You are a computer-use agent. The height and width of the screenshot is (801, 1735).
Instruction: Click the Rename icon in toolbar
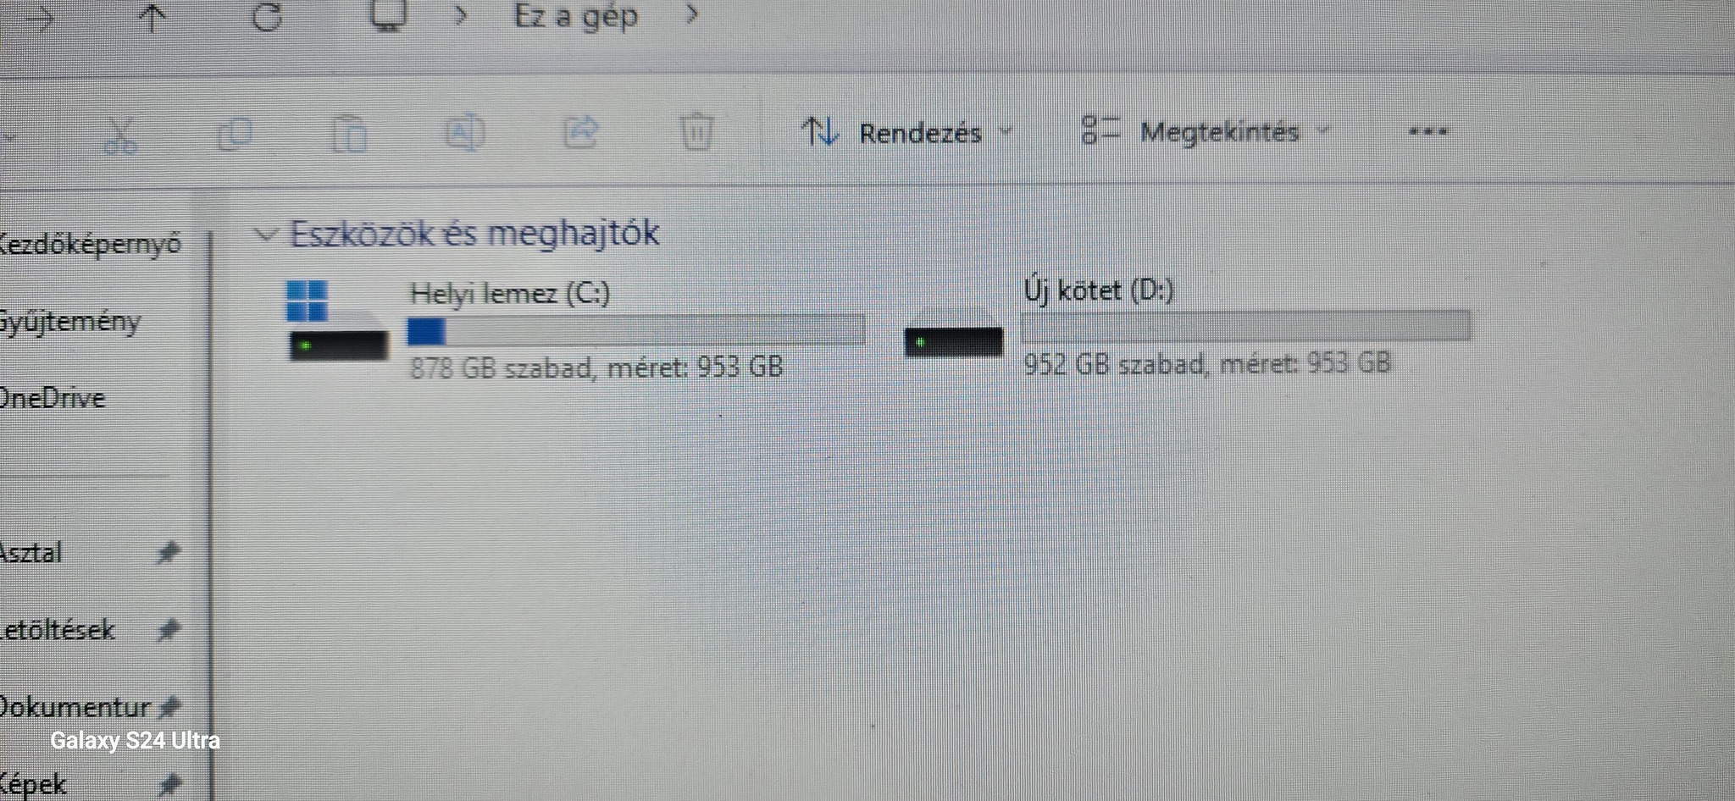(464, 133)
